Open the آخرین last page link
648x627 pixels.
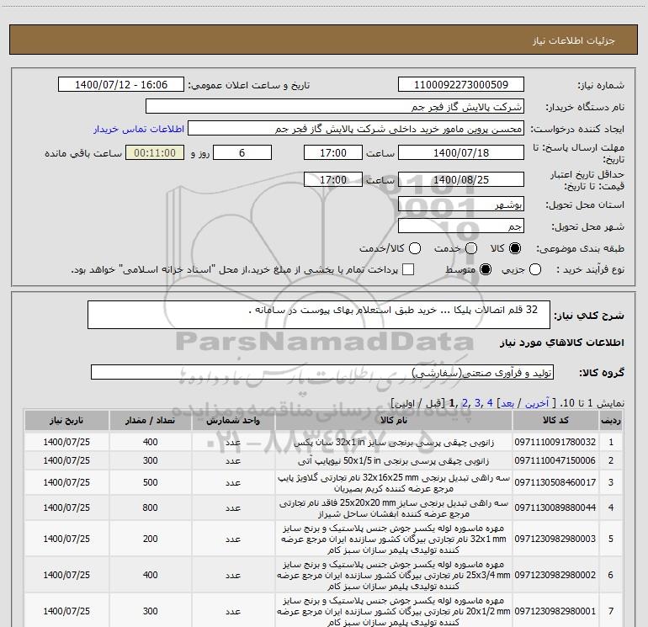537,403
